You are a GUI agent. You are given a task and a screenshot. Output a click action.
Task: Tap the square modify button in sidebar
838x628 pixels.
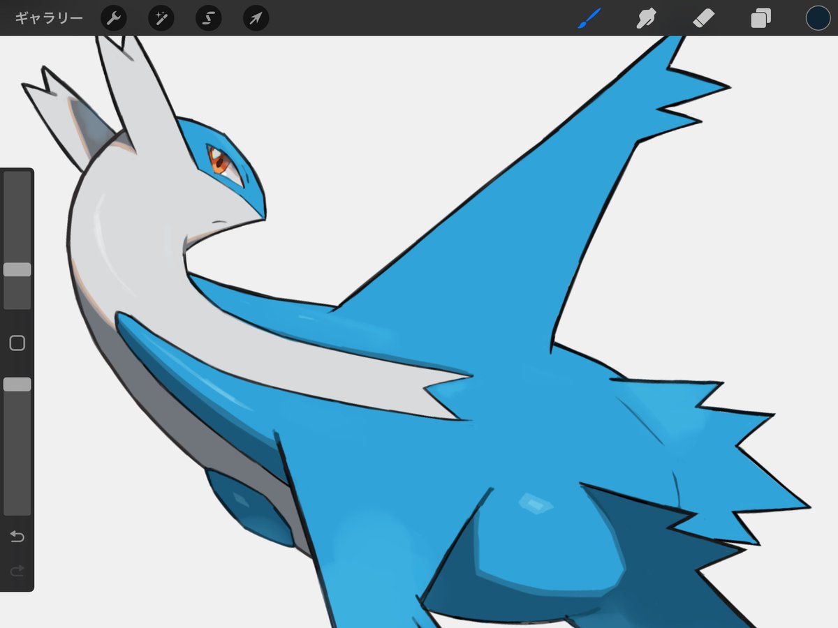(17, 343)
